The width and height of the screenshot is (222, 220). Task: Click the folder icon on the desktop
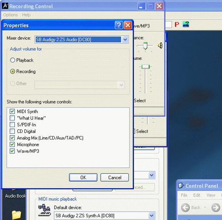16,215
